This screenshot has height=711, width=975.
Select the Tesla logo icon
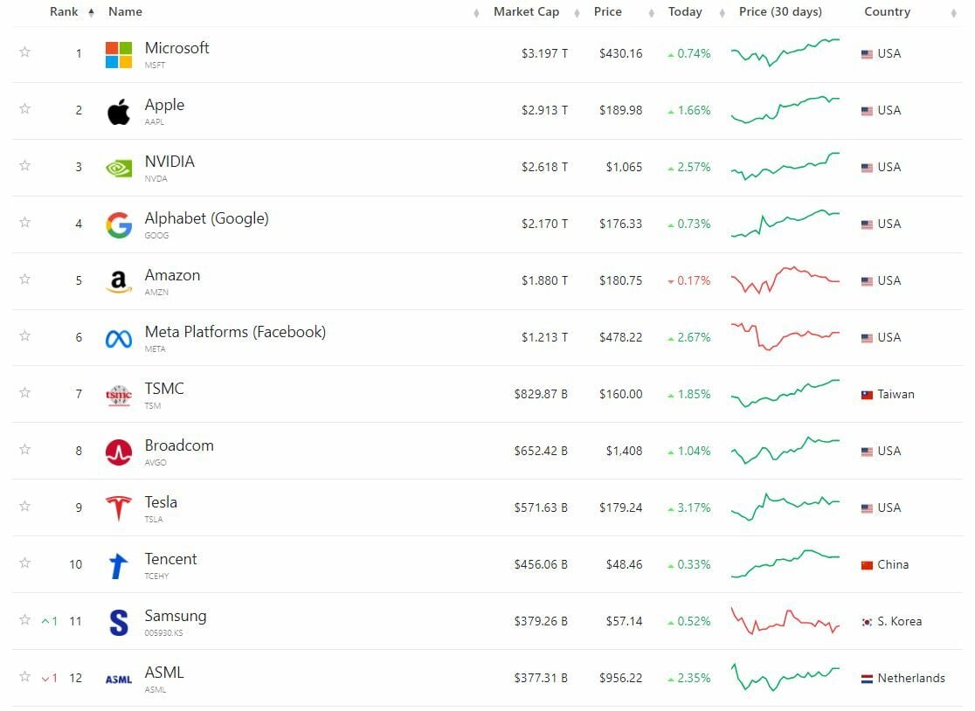coord(119,508)
